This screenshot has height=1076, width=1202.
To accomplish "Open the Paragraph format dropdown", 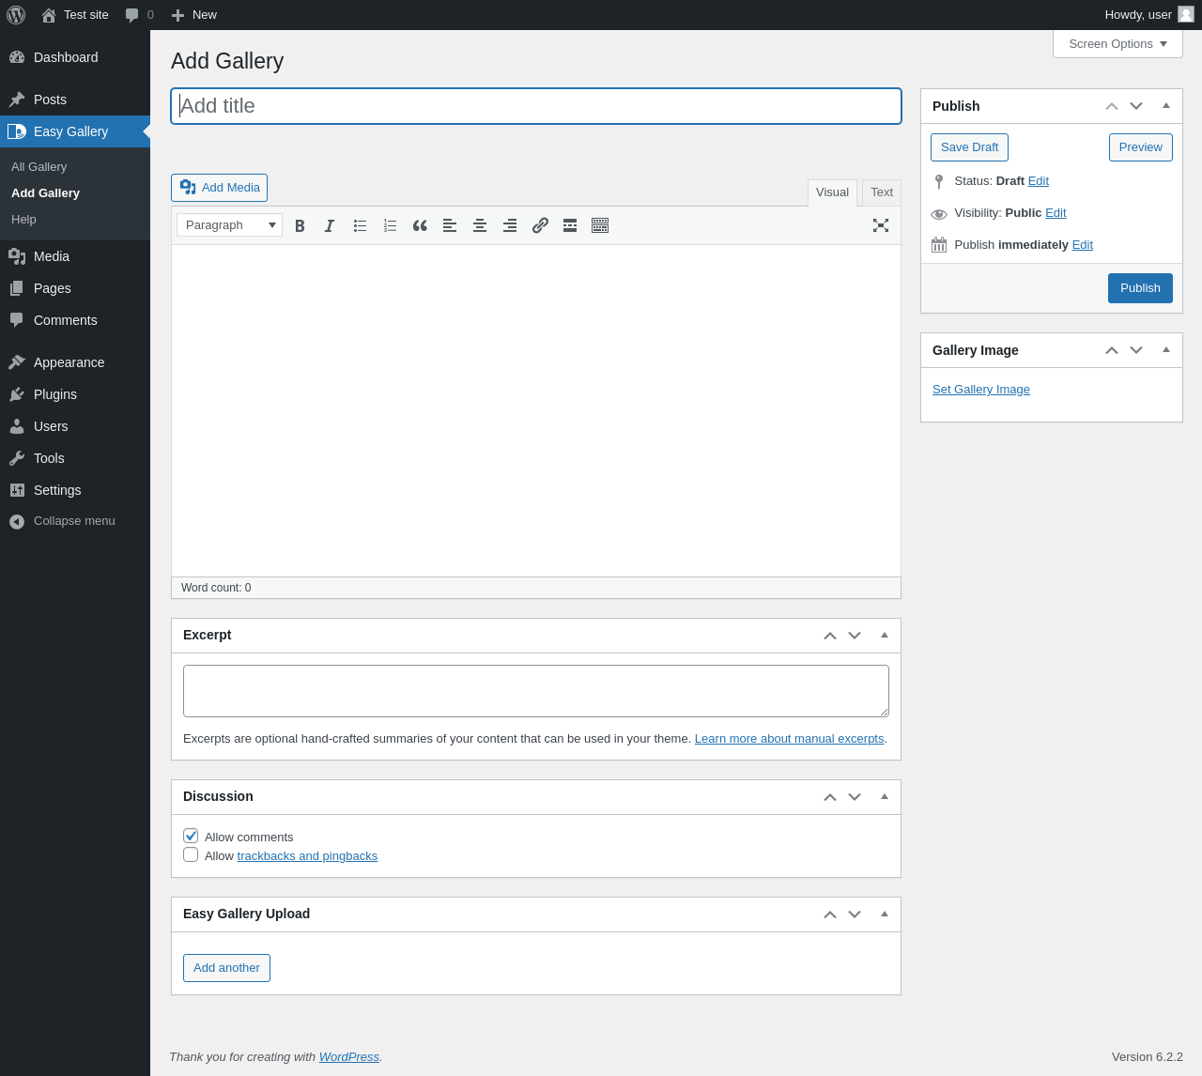I will point(229,225).
